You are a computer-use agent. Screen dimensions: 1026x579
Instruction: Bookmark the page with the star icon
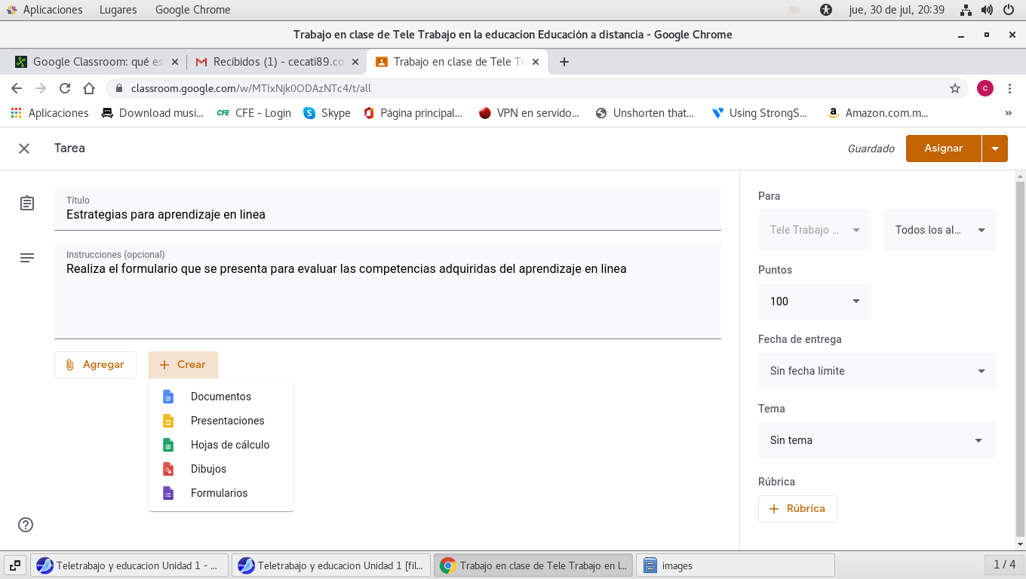pyautogui.click(x=955, y=88)
